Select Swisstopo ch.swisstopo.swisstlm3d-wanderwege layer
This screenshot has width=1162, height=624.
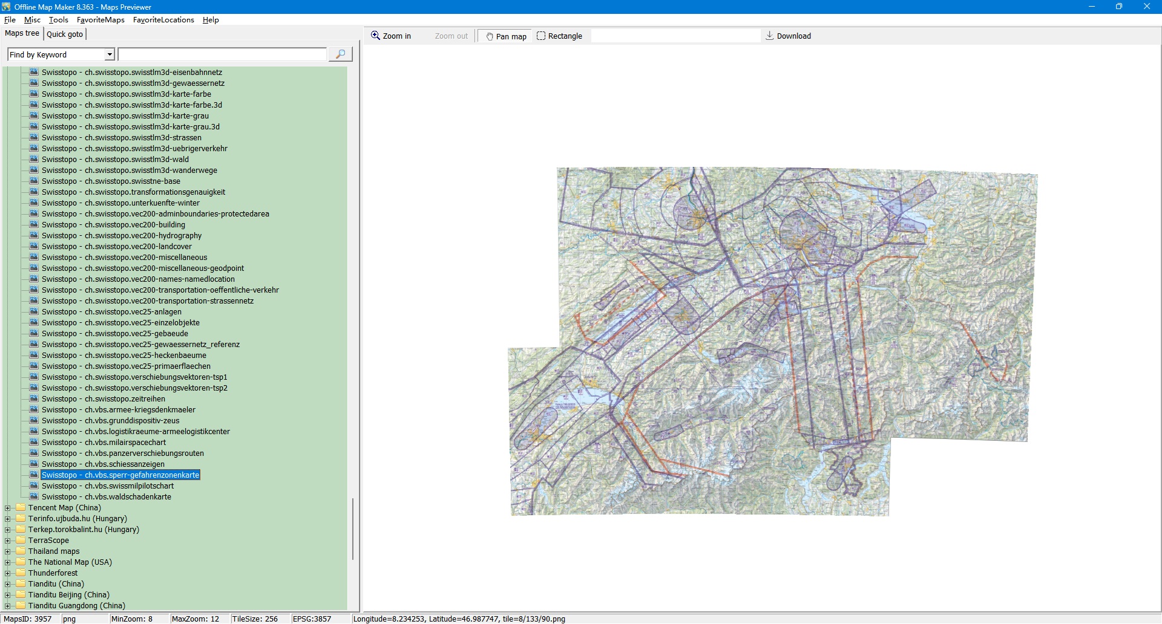coord(129,171)
